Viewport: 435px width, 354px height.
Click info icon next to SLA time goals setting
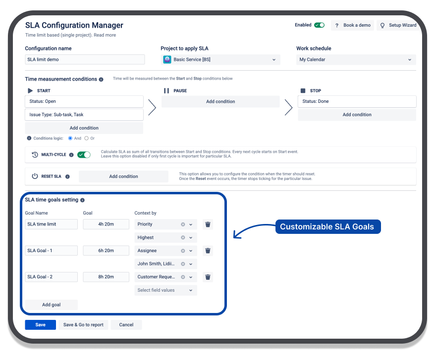(x=82, y=200)
